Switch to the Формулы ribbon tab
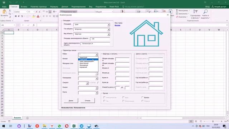The height and width of the screenshot is (129, 229). tap(54, 7)
